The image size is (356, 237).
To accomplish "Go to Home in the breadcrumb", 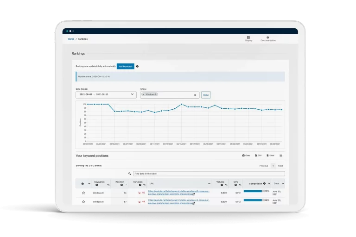I will click(71, 39).
